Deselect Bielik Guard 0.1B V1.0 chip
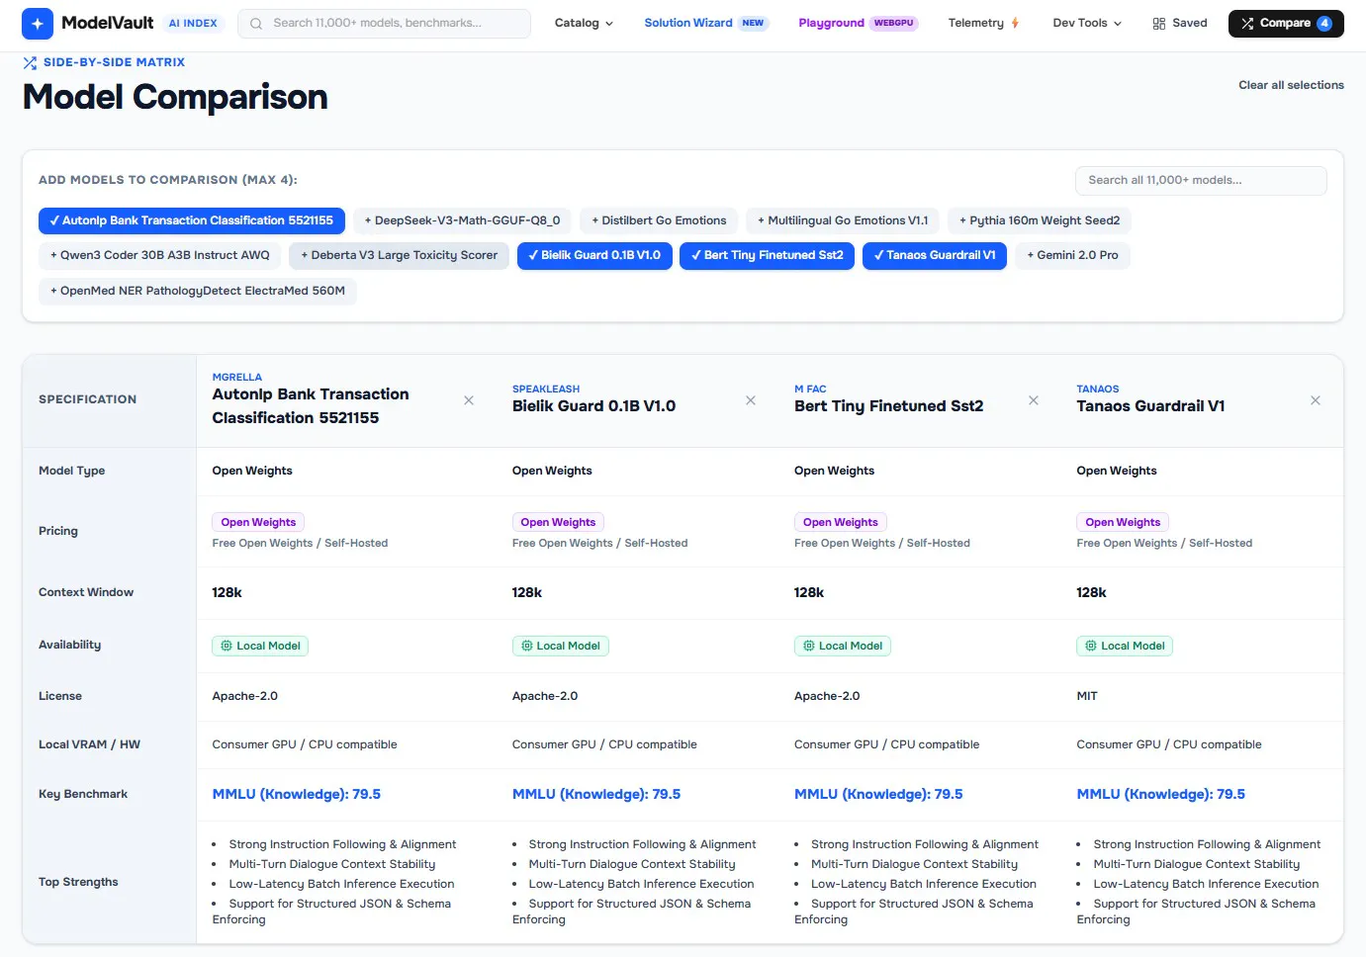Screen dimensions: 1366x957 [x=594, y=255]
